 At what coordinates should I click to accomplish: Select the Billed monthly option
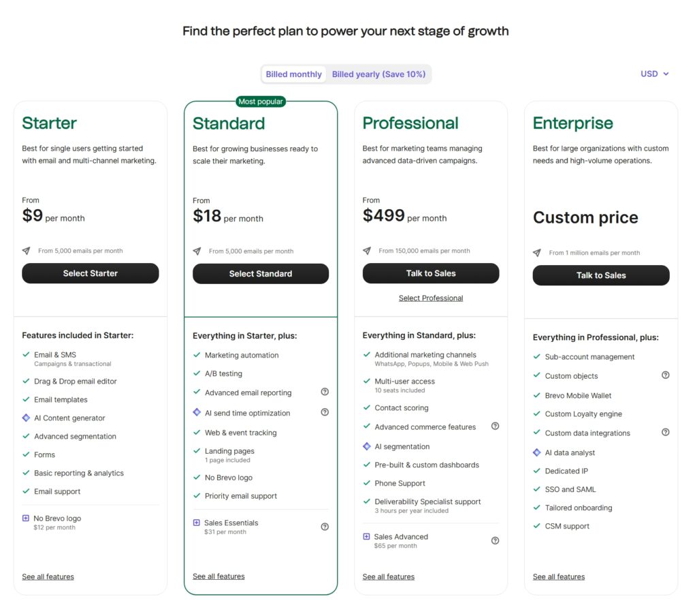[x=293, y=74]
